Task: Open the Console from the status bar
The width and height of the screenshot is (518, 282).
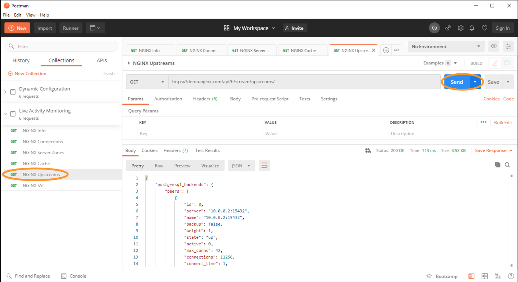Action: (74, 276)
